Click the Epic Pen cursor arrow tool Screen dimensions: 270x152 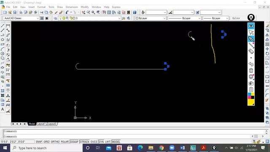pos(251,32)
